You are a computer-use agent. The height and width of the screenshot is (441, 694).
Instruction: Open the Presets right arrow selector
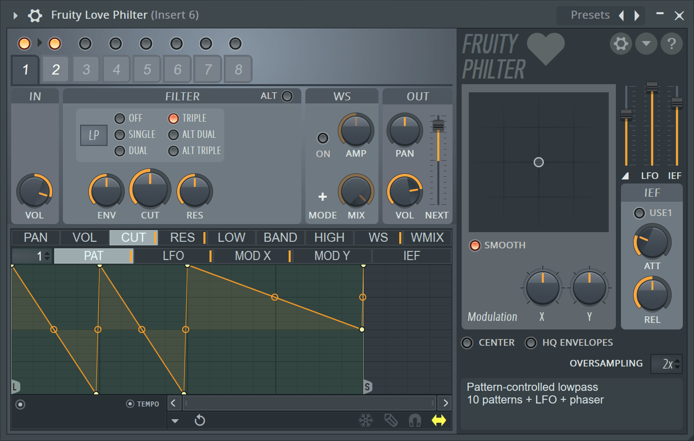point(637,15)
